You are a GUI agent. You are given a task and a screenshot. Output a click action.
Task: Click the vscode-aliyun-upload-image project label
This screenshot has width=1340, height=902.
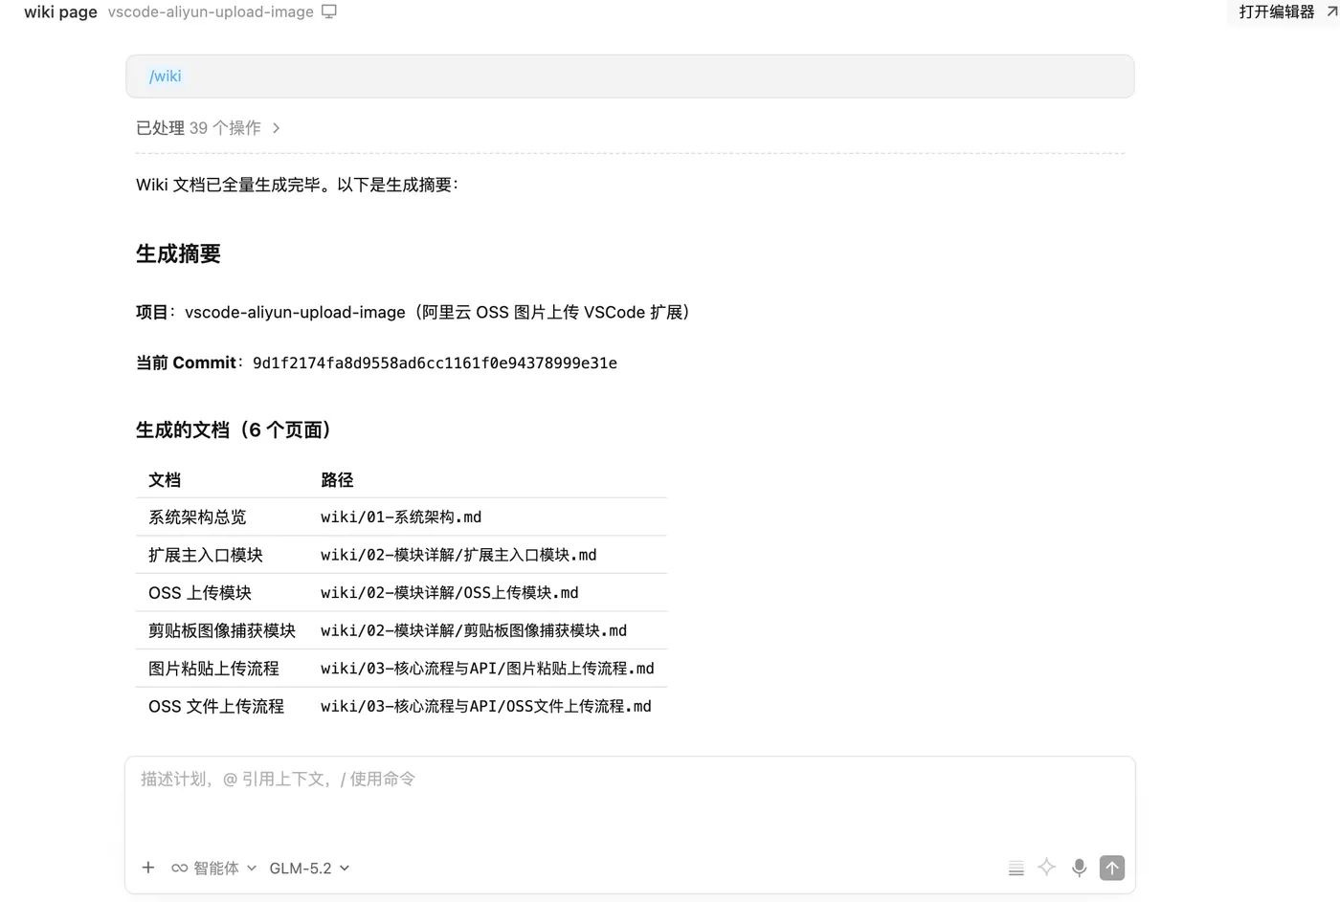pos(211,11)
